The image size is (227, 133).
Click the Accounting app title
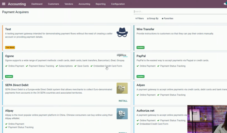[x=17, y=4]
